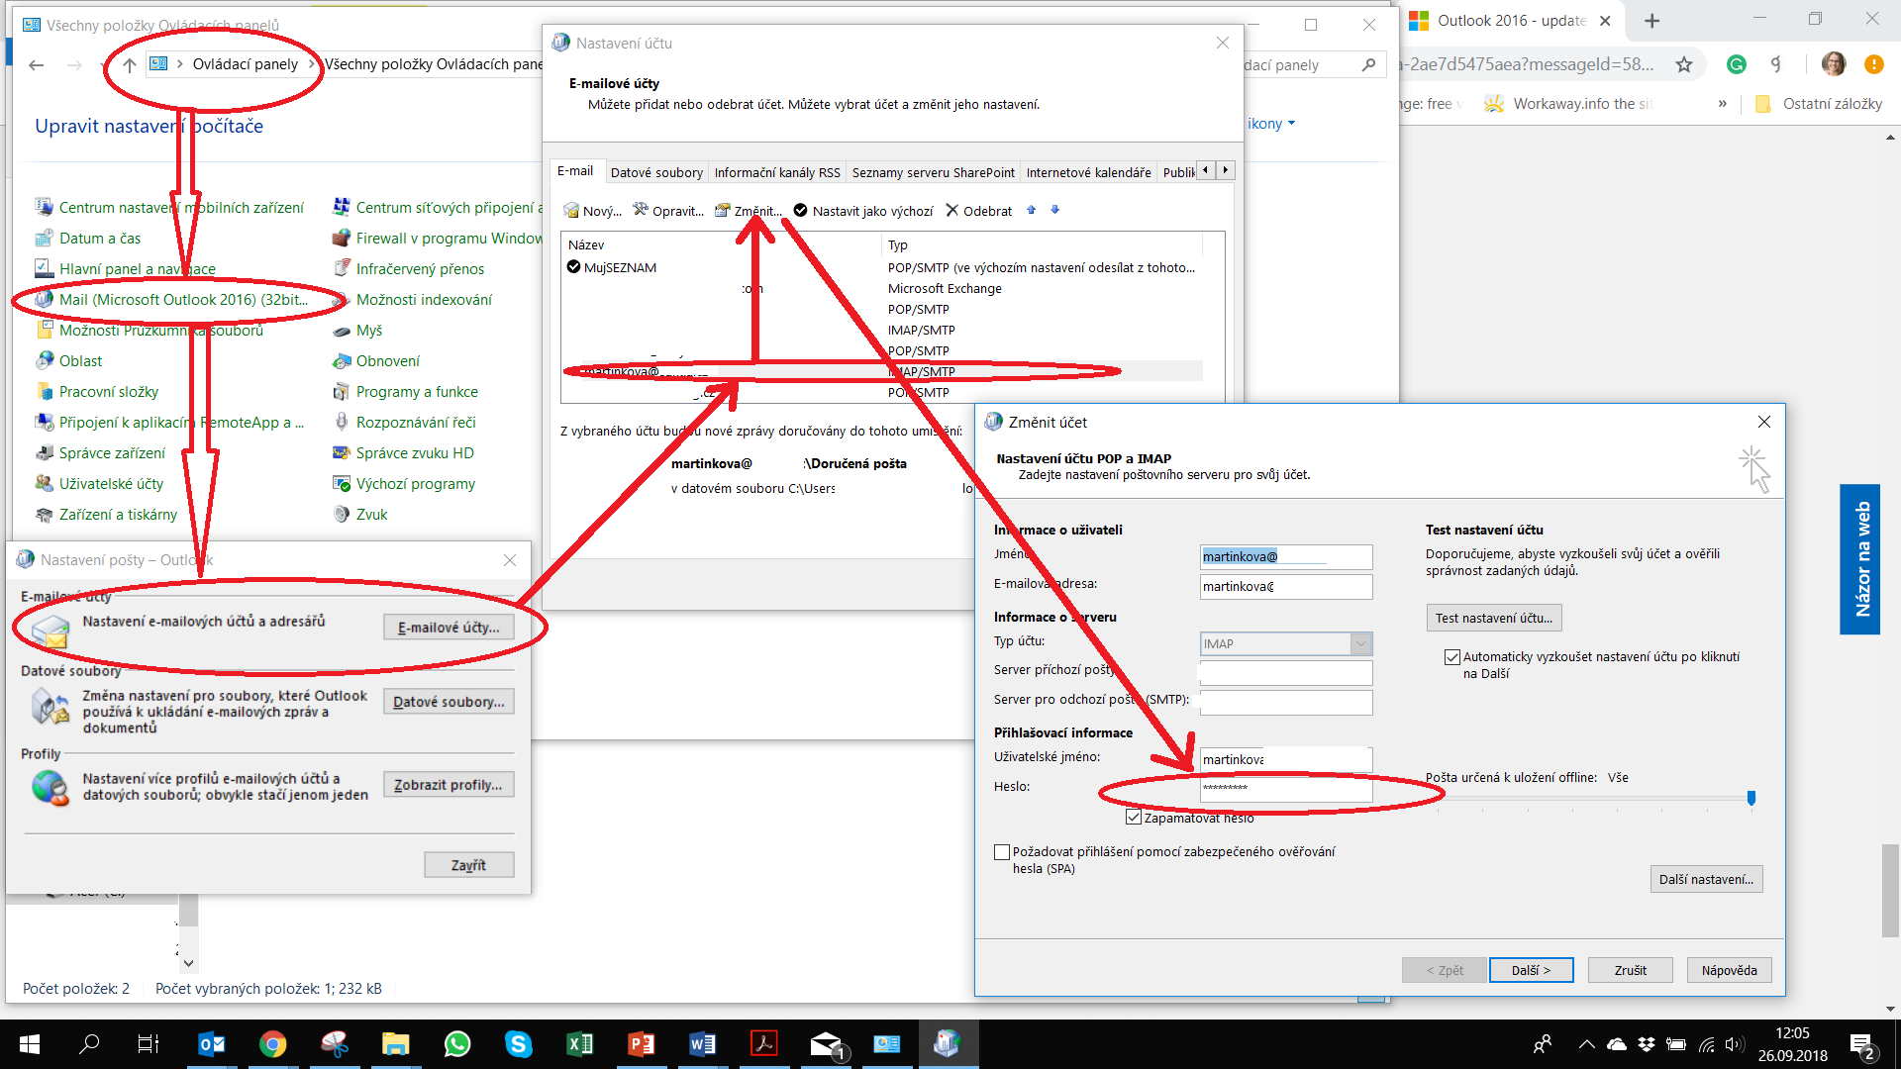The height and width of the screenshot is (1069, 1901).
Task: Open Datum a čas item
Action: [88, 238]
